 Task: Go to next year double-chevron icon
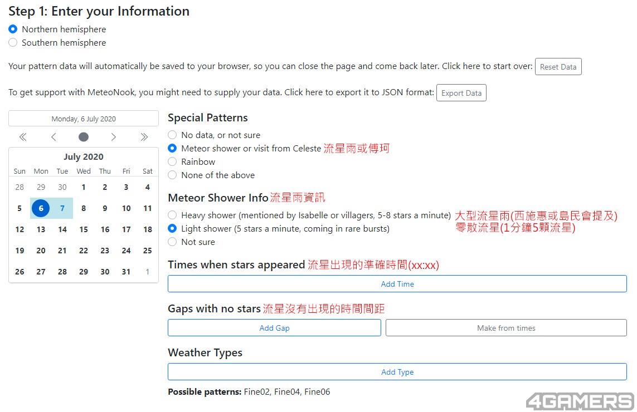coord(144,137)
